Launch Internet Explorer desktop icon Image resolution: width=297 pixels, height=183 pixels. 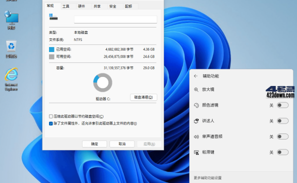pyautogui.click(x=11, y=79)
